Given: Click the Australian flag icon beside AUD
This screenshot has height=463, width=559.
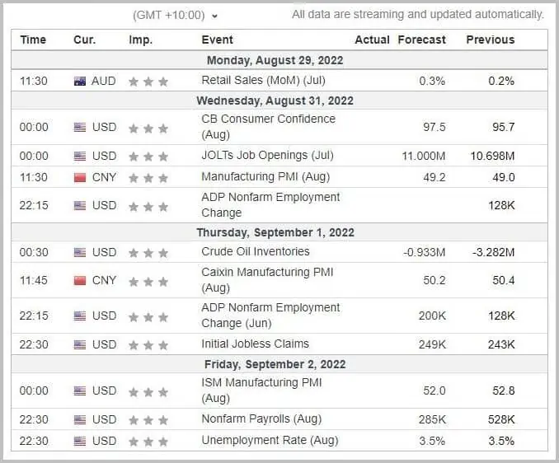Looking at the screenshot, I should coord(80,82).
